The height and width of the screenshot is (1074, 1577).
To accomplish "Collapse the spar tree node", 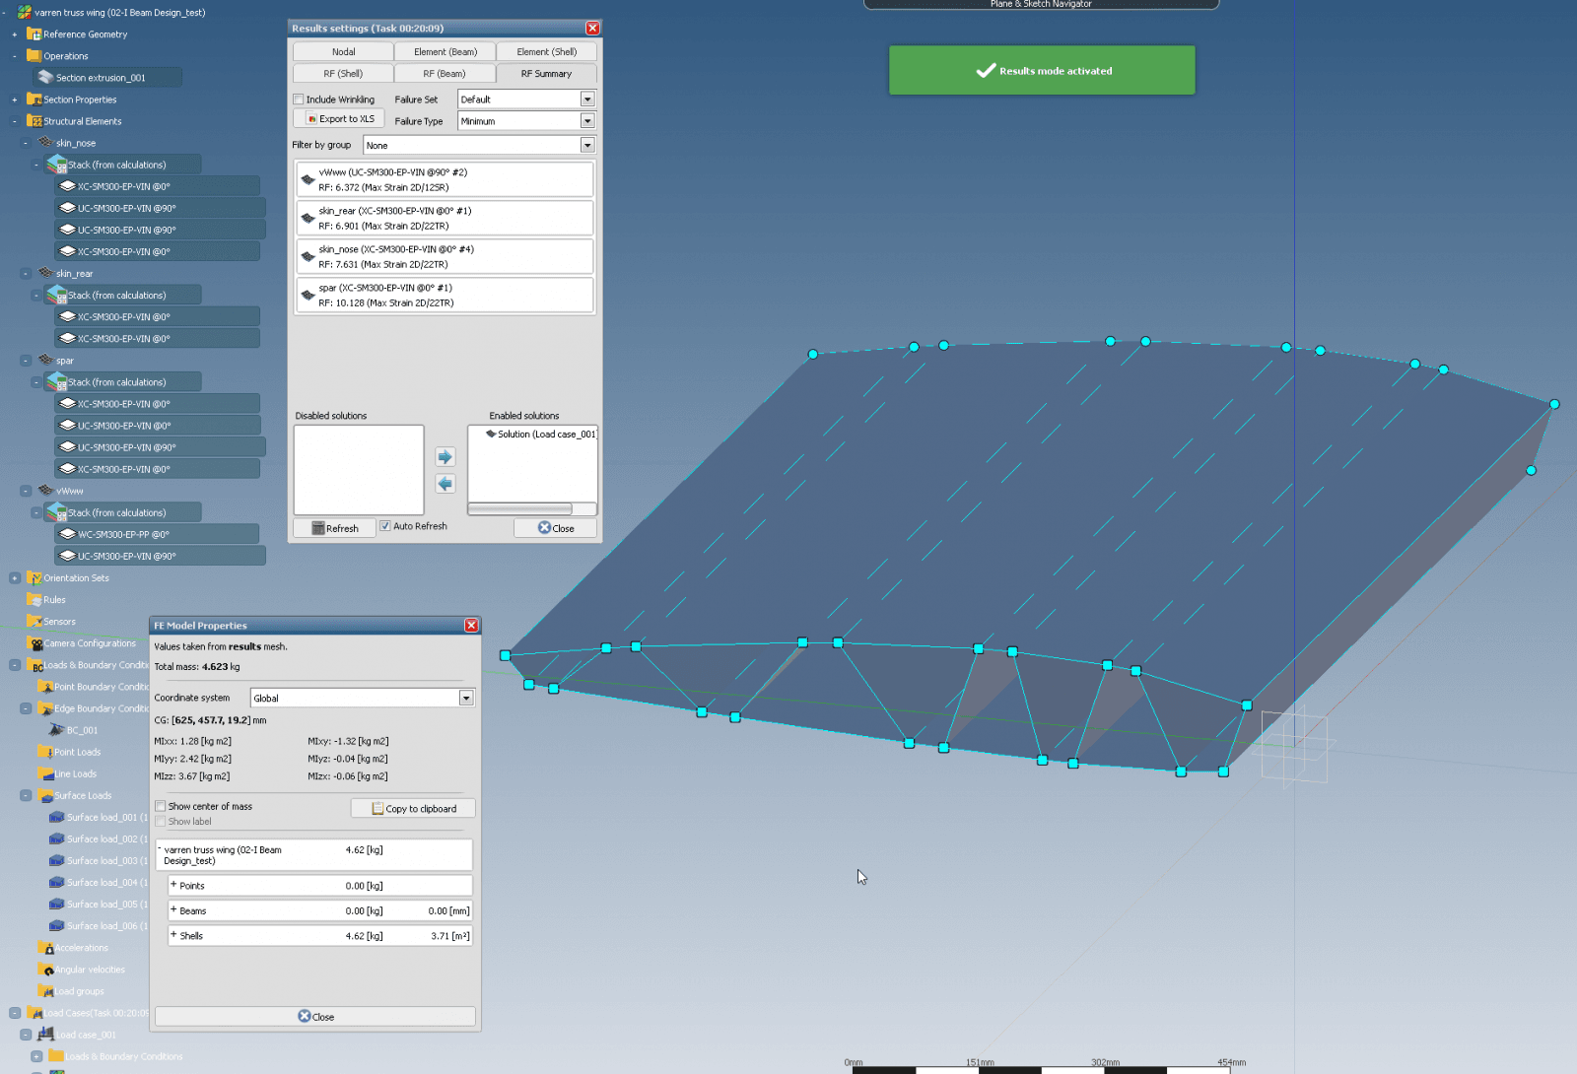I will 26,361.
